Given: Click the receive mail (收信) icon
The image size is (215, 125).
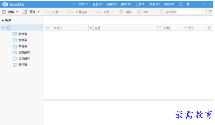Looking at the screenshot, I should [4, 12].
